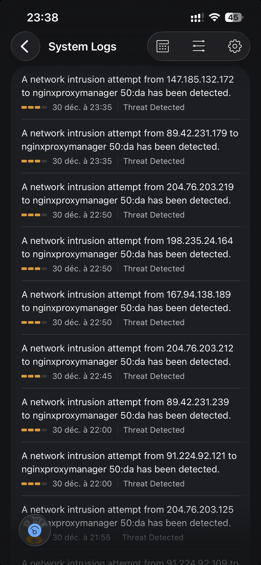Screen dimensions: 261x565
Task: Open the log filter sliders icon
Action: [199, 46]
